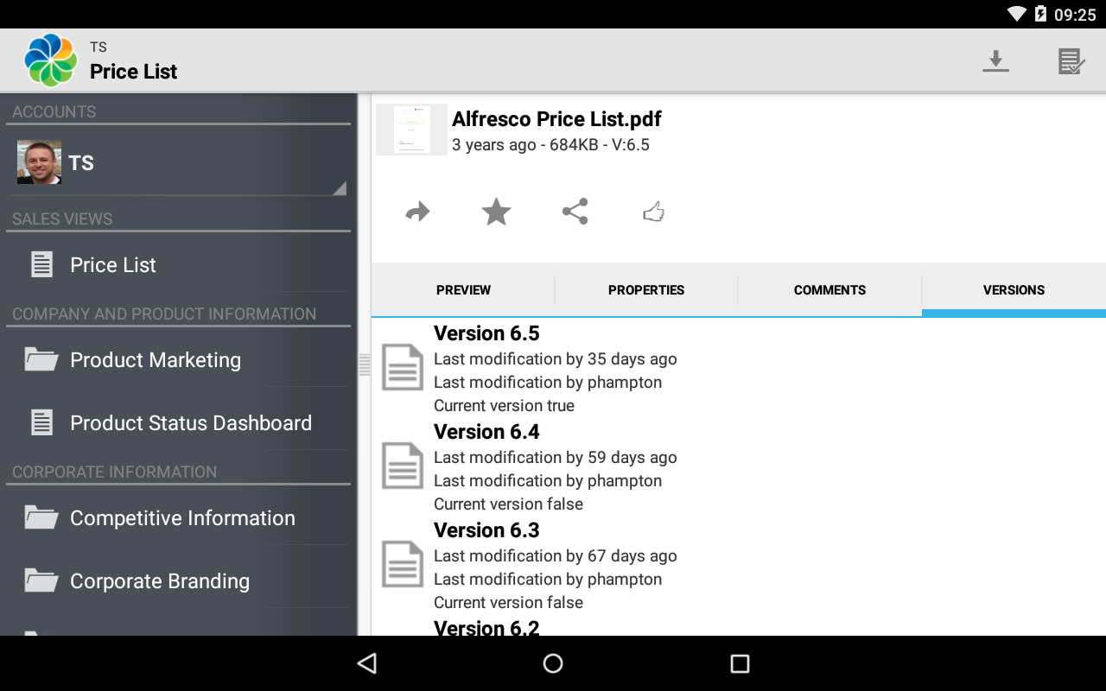The height and width of the screenshot is (691, 1106).
Task: Open the PDF thumbnail preview image
Action: 411,130
